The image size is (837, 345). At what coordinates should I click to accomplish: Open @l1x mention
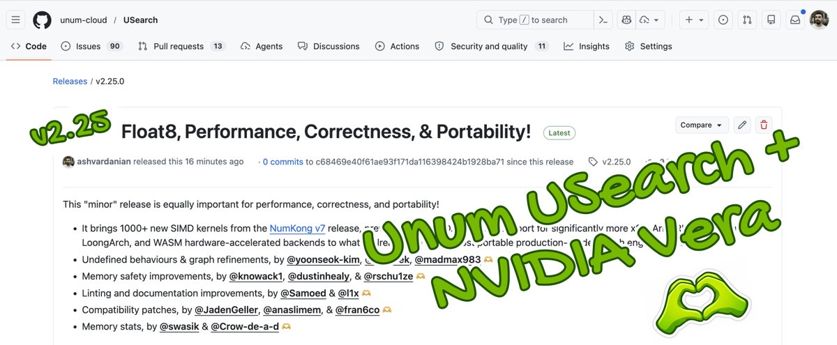(349, 293)
